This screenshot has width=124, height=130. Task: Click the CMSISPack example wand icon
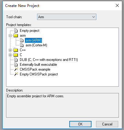pyautogui.click(x=16, y=69)
